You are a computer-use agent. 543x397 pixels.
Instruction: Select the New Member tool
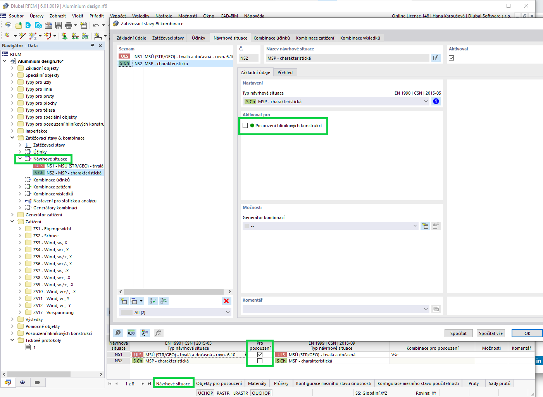pyautogui.click(x=33, y=36)
